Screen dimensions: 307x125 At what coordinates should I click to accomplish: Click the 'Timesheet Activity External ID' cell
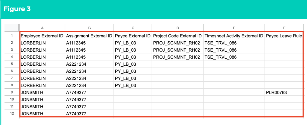pos(234,36)
